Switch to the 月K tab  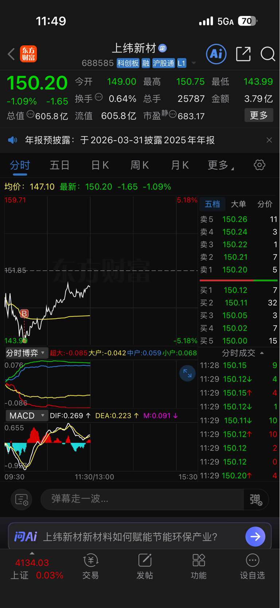(180, 165)
